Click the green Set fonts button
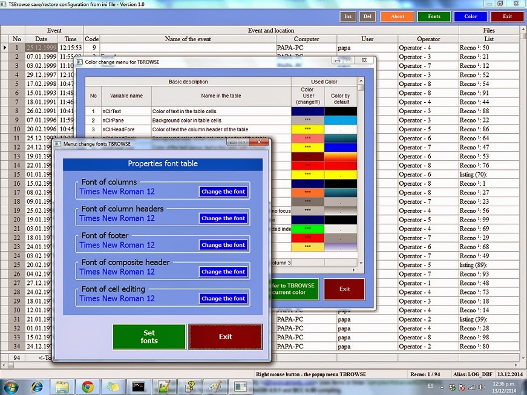This screenshot has height=395, width=527. [149, 336]
